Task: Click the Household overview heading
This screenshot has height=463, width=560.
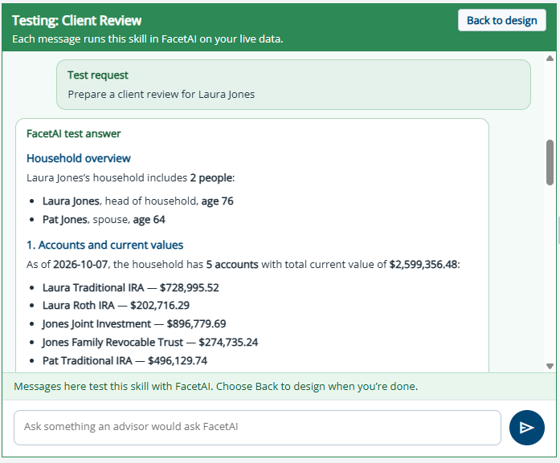Action: [x=79, y=158]
